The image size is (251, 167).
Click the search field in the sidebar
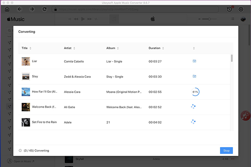10,31
